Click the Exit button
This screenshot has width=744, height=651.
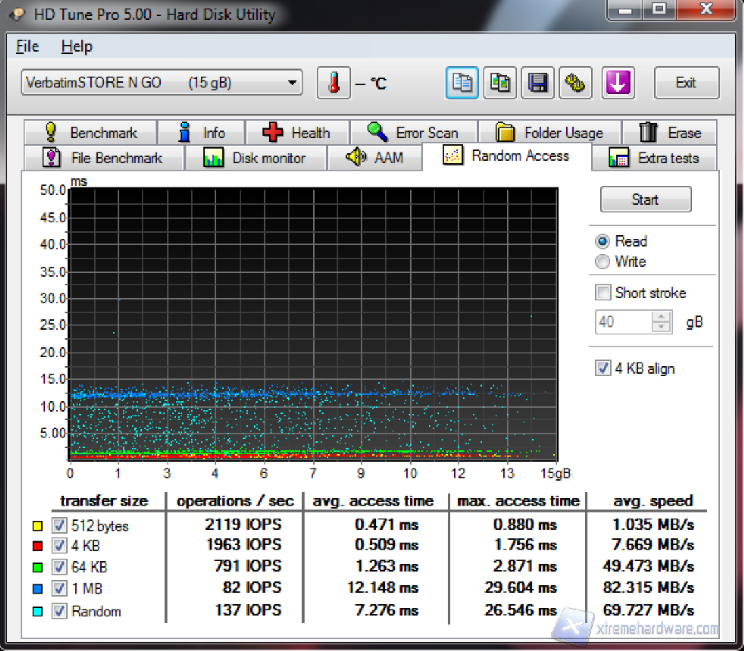coord(686,83)
